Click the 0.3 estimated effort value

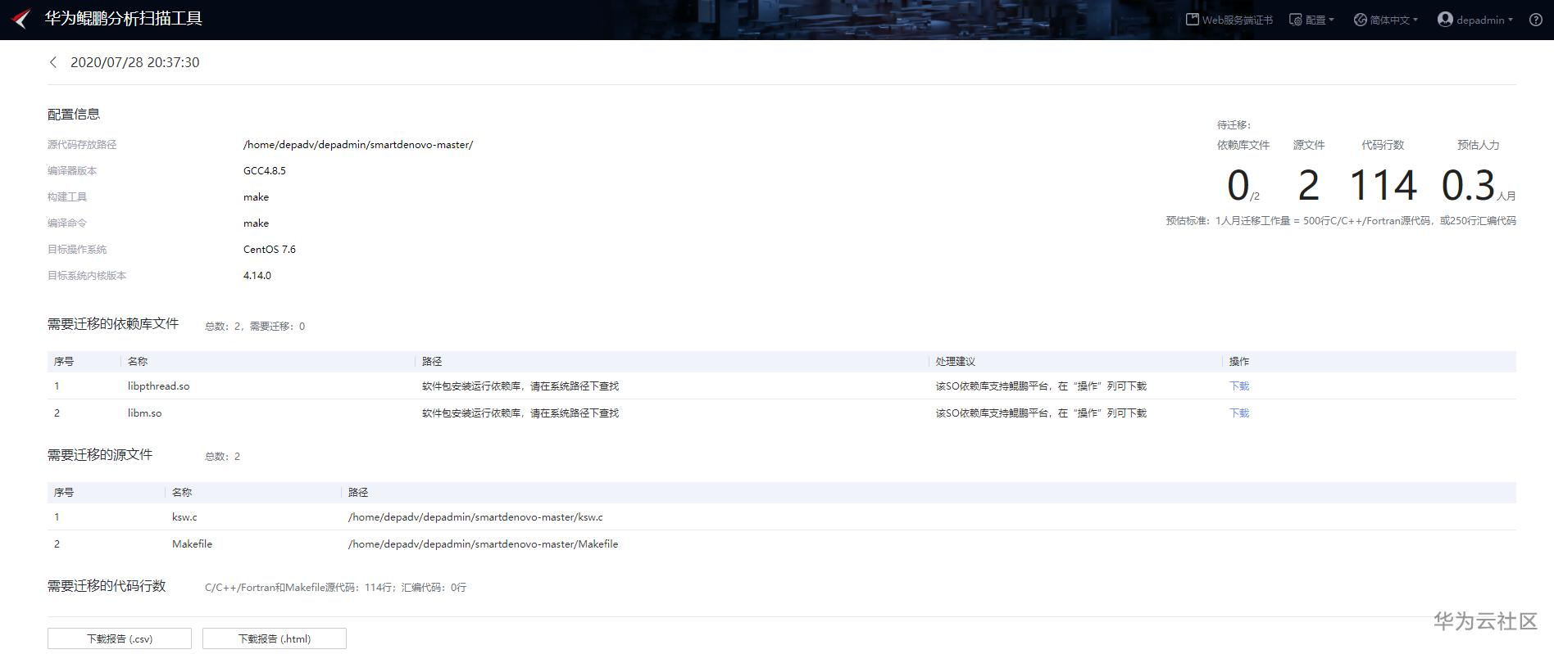tap(1469, 185)
